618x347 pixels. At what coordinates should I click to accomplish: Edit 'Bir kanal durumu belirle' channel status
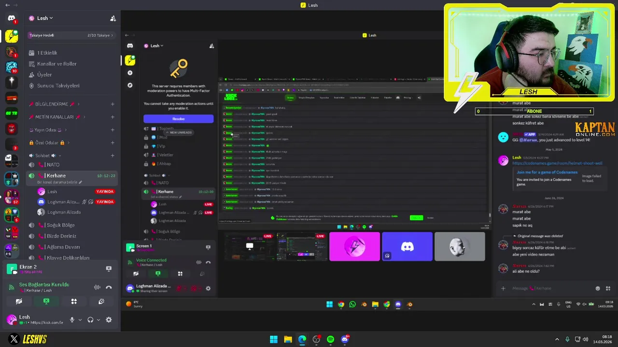tap(59, 182)
